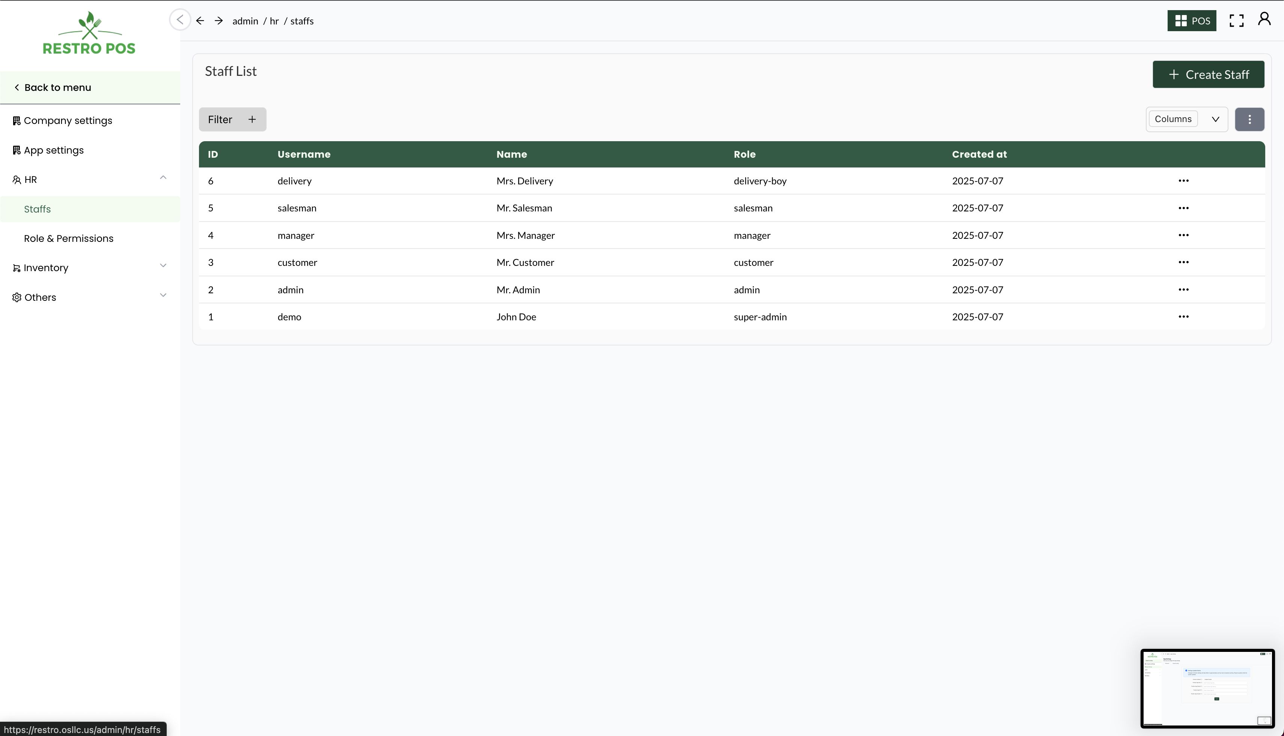Click the RESTRO POS logo
Screen dimensions: 1284x736
89,33
